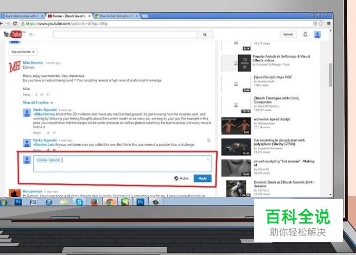Bookmark this page with the star
The height and width of the screenshot is (255, 356).
point(321,23)
